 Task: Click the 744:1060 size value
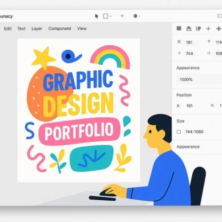[194, 132]
